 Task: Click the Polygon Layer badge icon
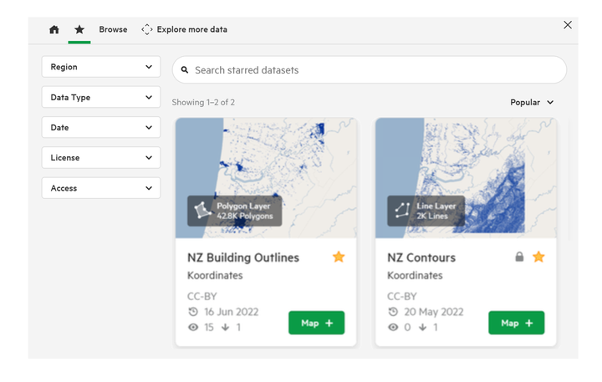tap(202, 211)
